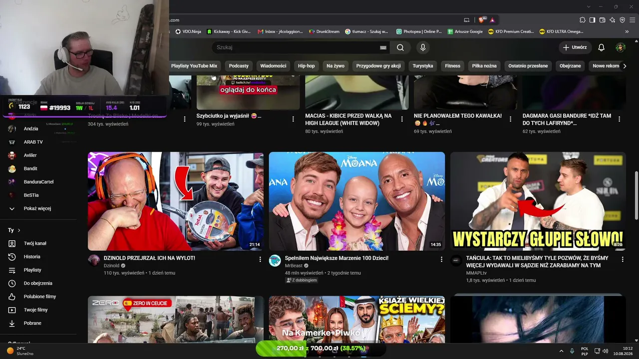Expand the Ty section chevron
The image size is (639, 359).
coord(19,230)
